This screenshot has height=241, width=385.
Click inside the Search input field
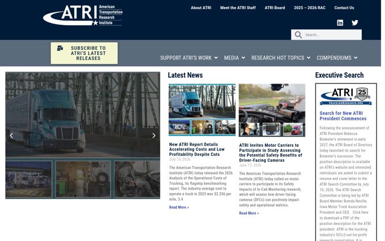pos(332,35)
